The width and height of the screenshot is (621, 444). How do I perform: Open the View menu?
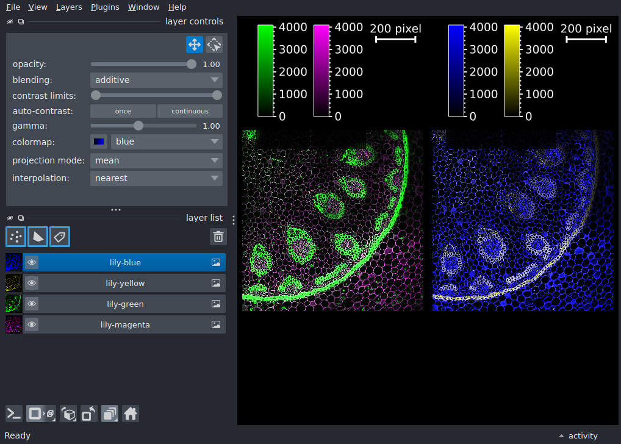click(38, 7)
